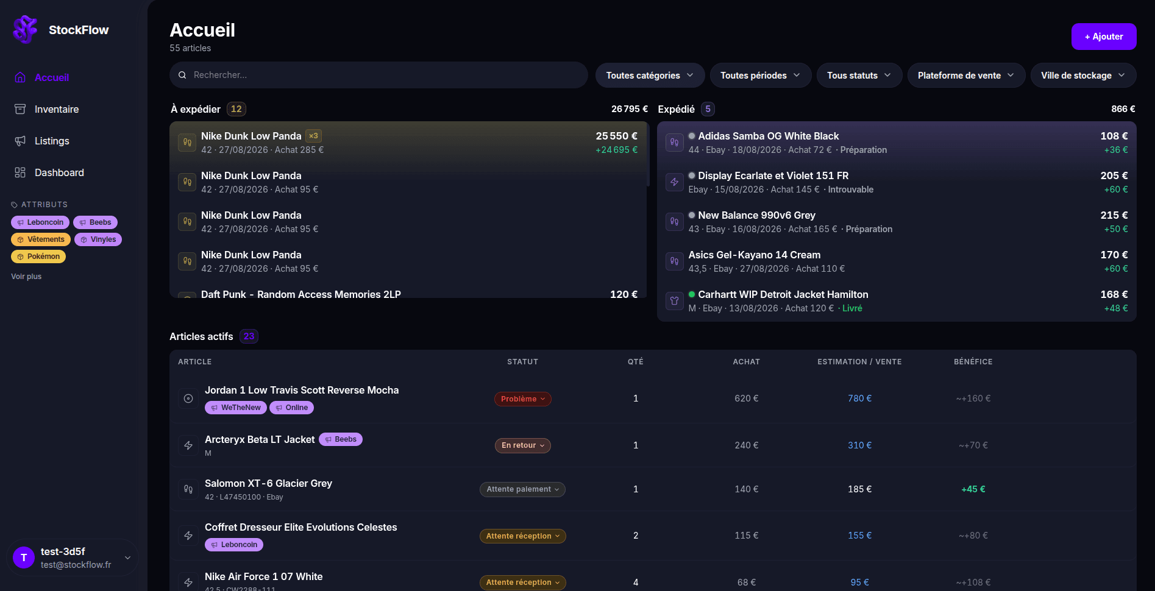Change the Problème status dropdown
Viewport: 1155px width, 591px height.
click(x=522, y=399)
